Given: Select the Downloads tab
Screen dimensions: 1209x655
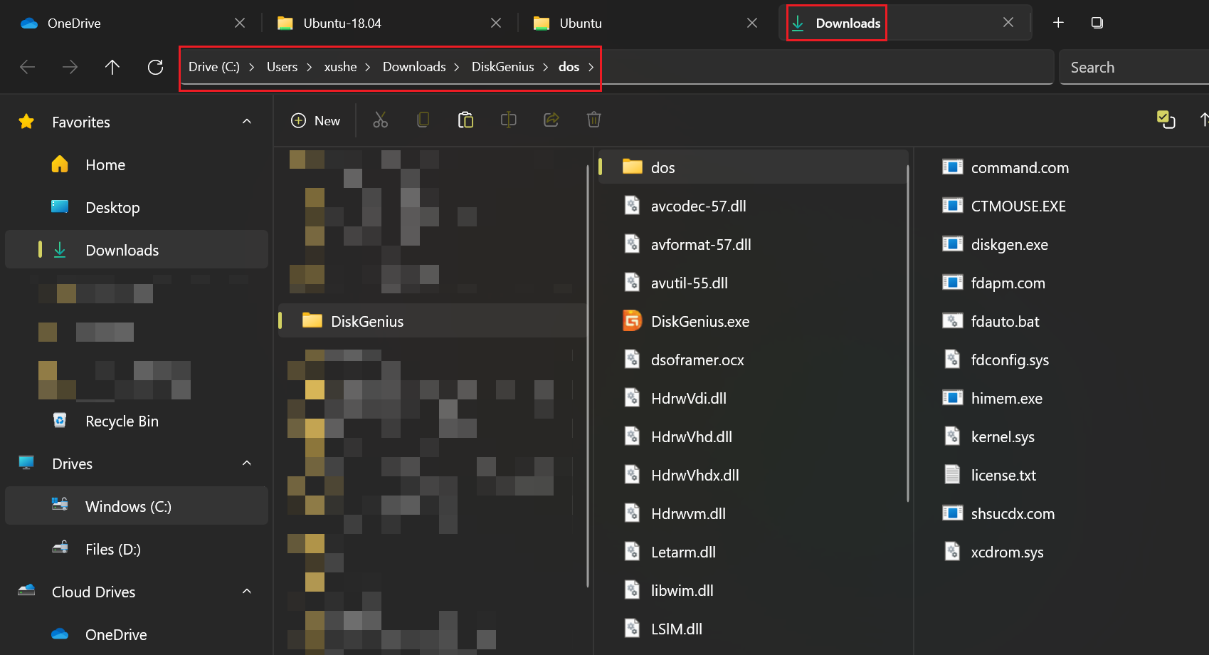Looking at the screenshot, I should [905, 23].
